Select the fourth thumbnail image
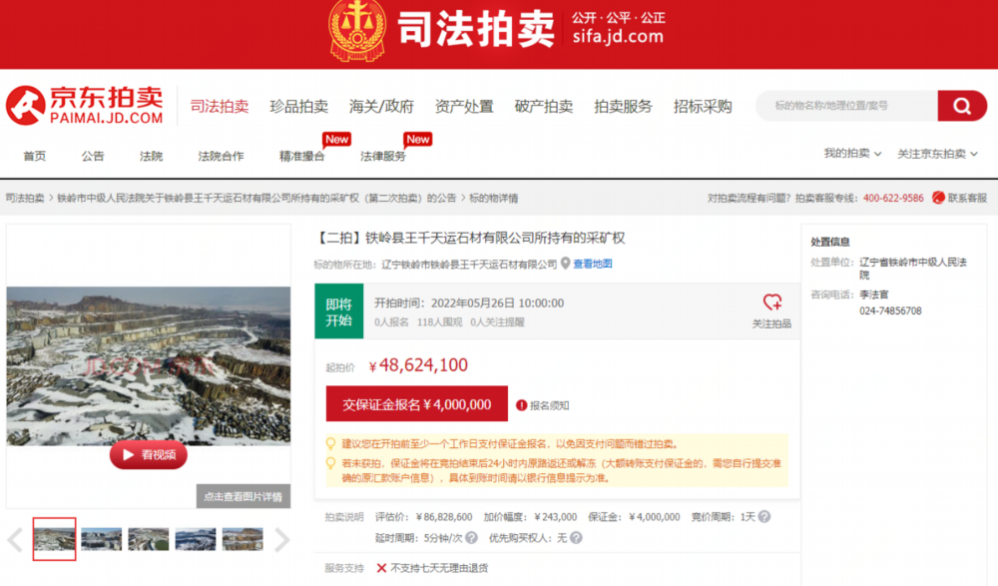The image size is (998, 586). pyautogui.click(x=196, y=539)
